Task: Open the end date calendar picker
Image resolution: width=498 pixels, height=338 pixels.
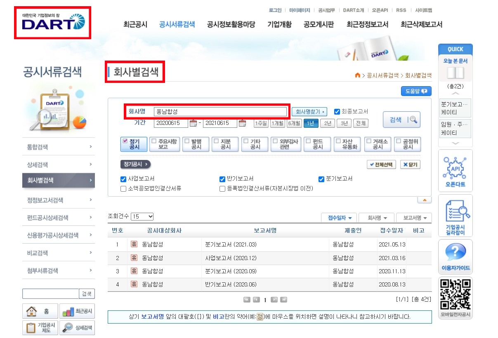Action: pyautogui.click(x=242, y=123)
